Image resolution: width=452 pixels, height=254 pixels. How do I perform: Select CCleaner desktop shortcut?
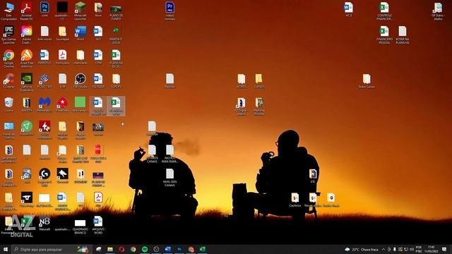(9, 80)
